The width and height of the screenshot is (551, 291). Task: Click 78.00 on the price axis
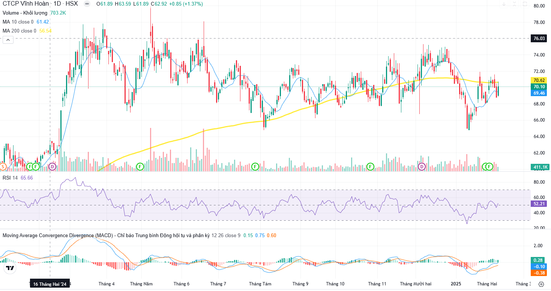tap(539, 22)
